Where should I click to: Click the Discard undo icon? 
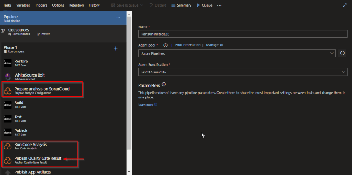(151, 5)
